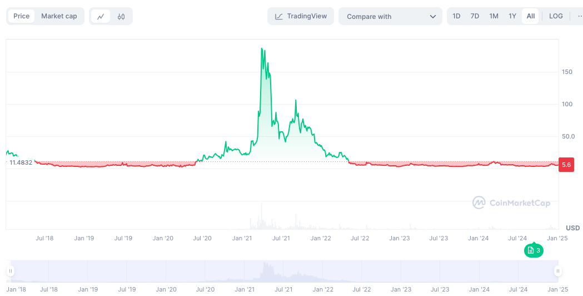Switch to line chart view
This screenshot has width=583, height=296.
[101, 17]
